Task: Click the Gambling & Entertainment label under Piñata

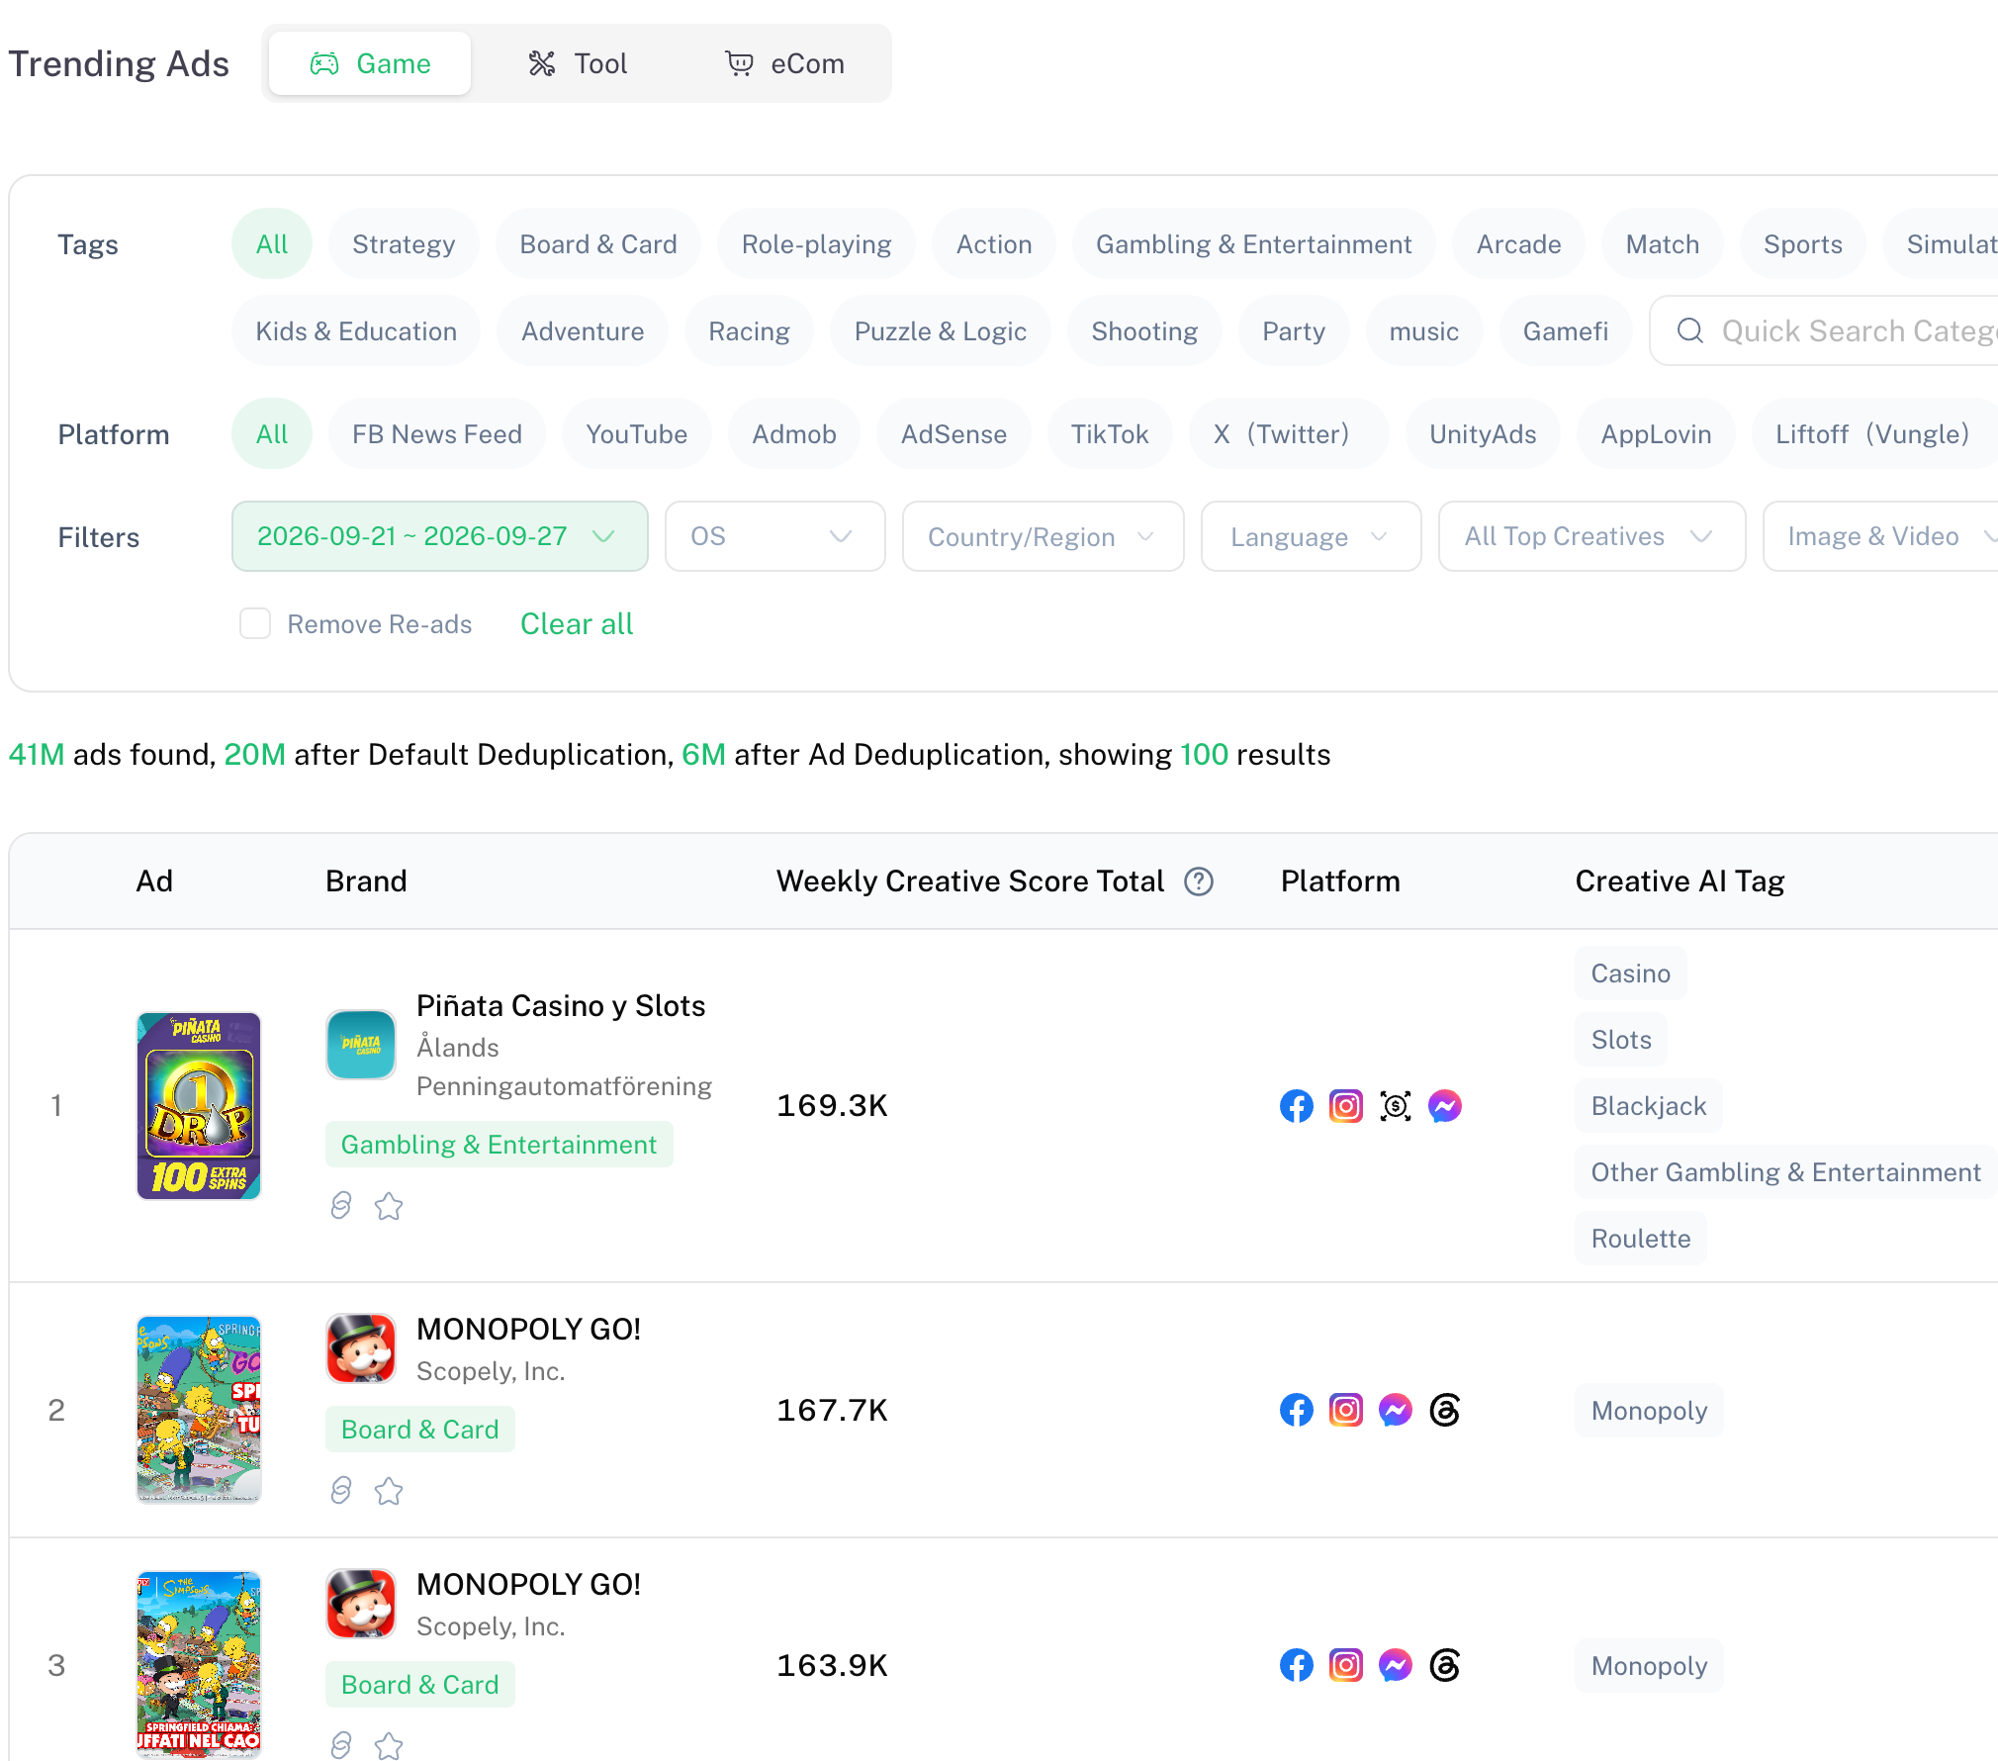Action: click(x=499, y=1144)
